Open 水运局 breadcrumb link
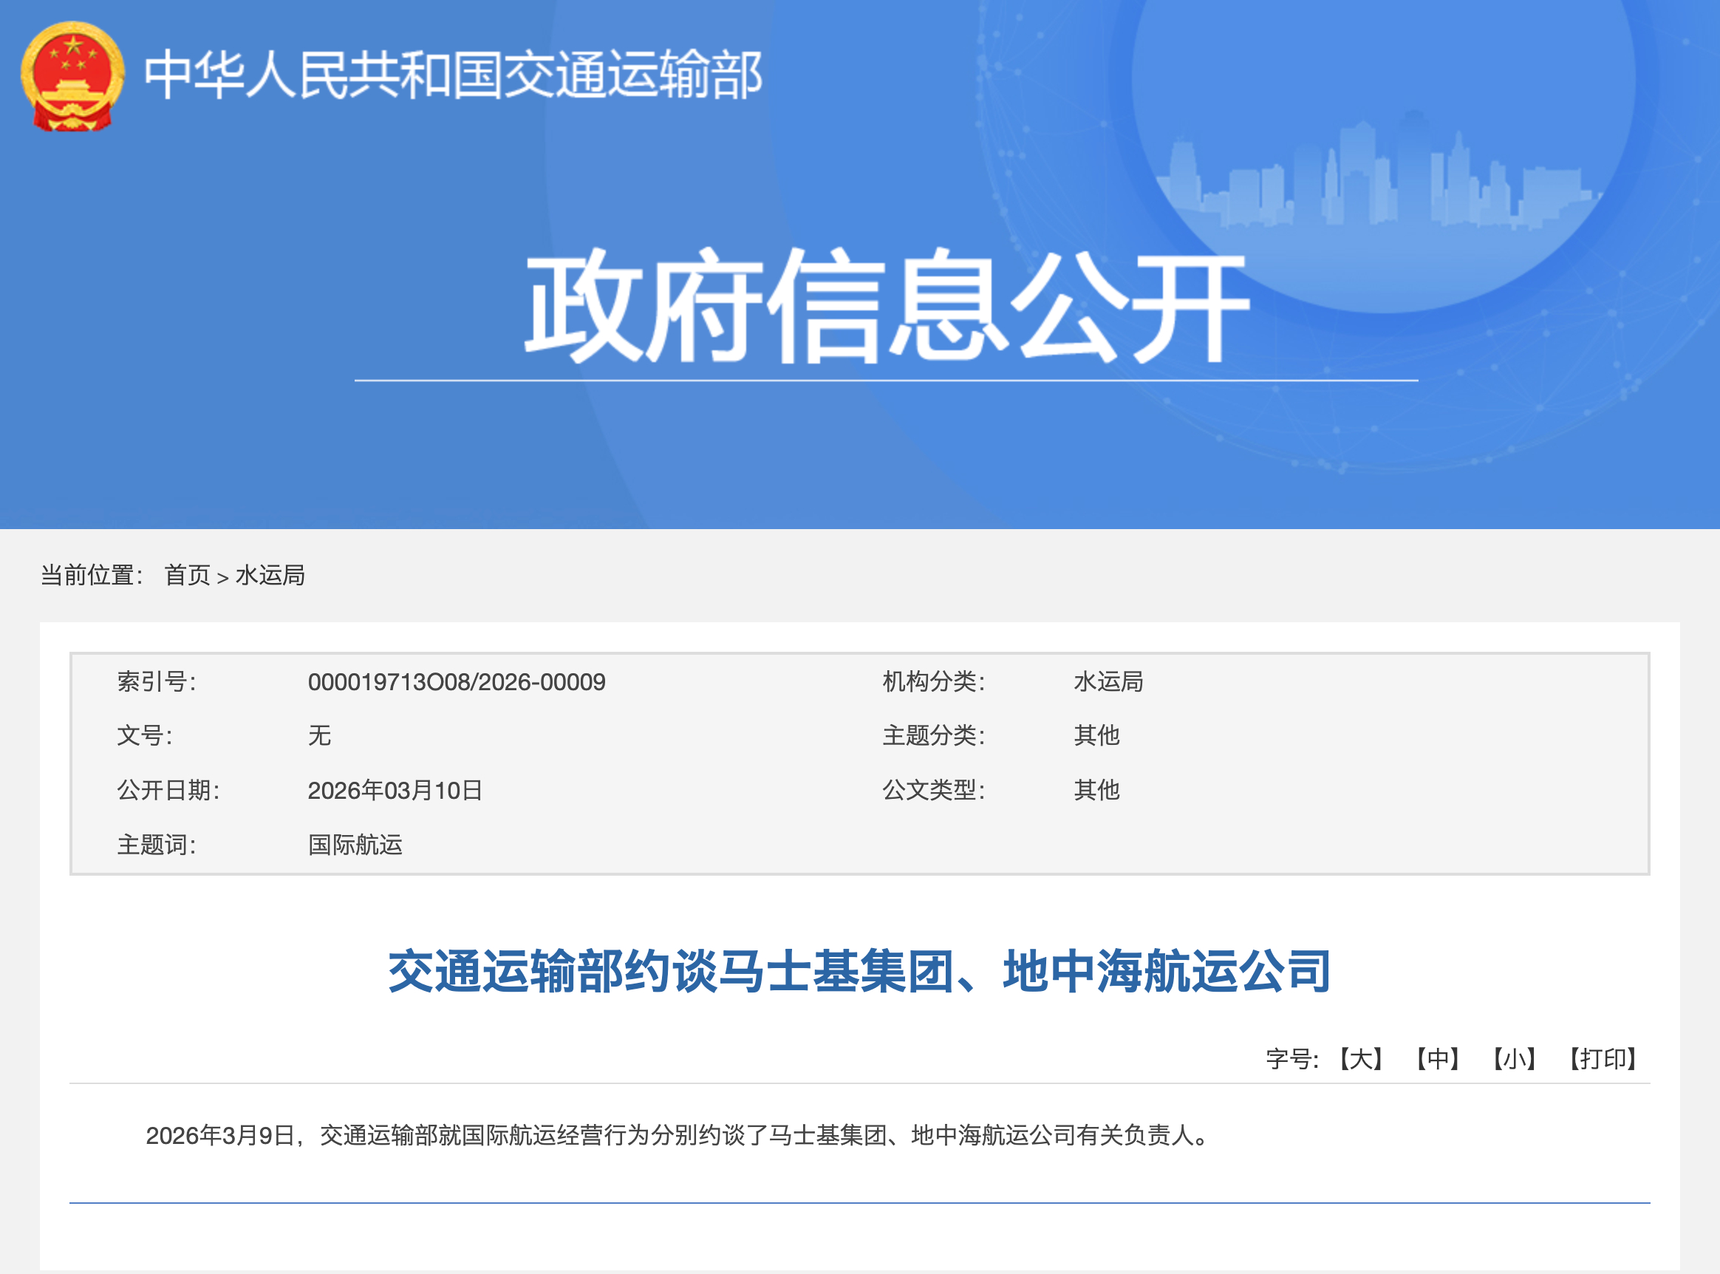Image resolution: width=1720 pixels, height=1274 pixels. (270, 576)
